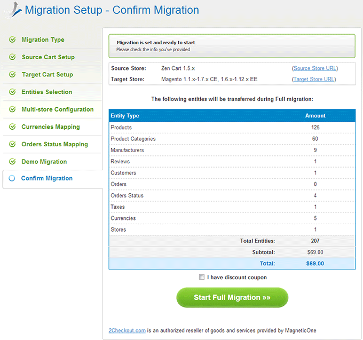Click the Currencies Mapping checkmark icon
Screen dimensions: 363x340
(12, 126)
